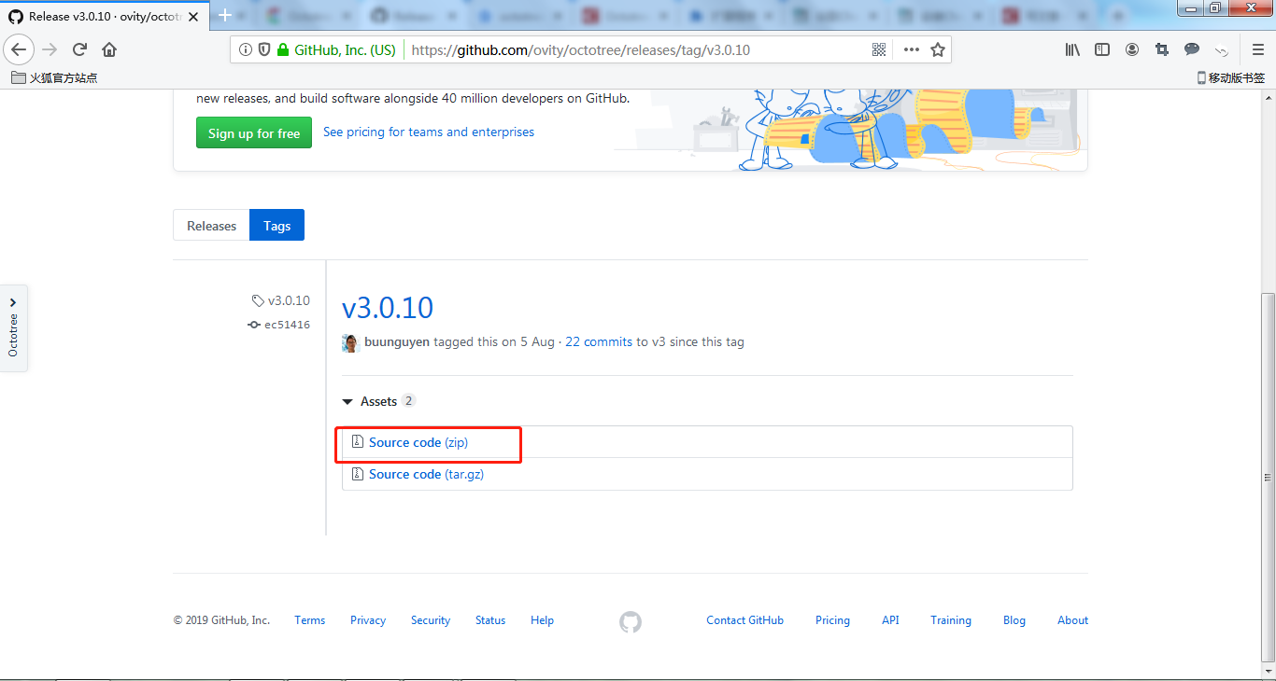Open the 火狐官方站点 bookmarks folder
The height and width of the screenshot is (681, 1276).
point(54,78)
